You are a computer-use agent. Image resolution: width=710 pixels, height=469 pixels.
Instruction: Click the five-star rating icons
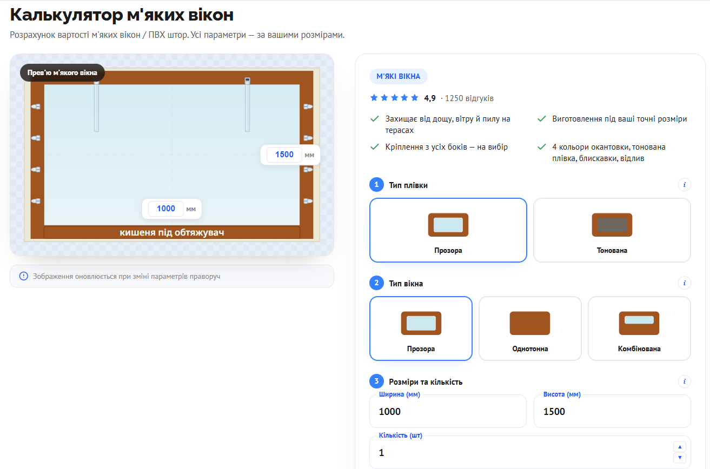394,98
